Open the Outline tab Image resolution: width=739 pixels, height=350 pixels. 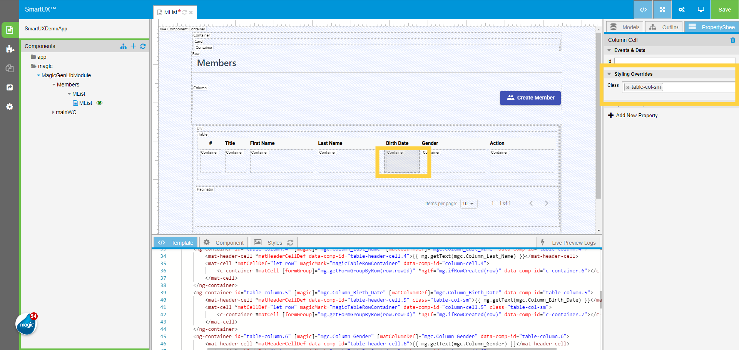(664, 27)
